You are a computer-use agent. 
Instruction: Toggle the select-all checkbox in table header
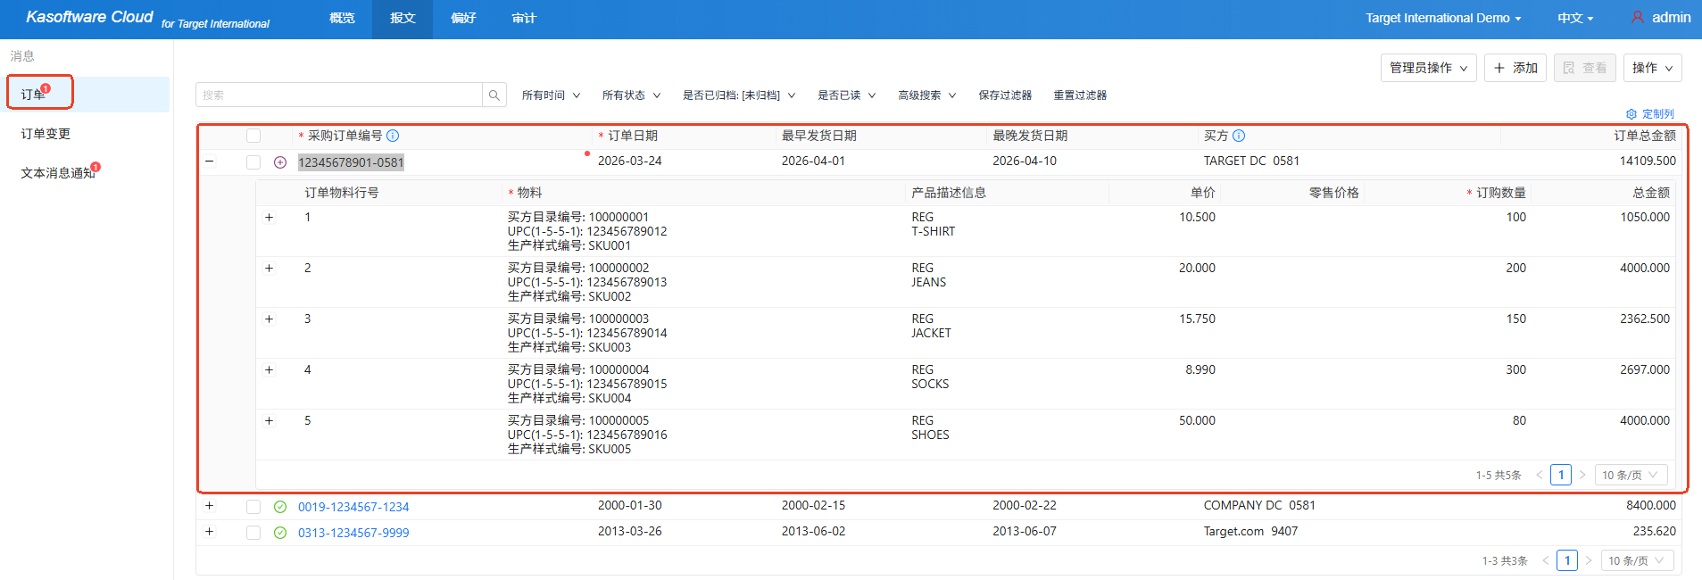click(253, 136)
